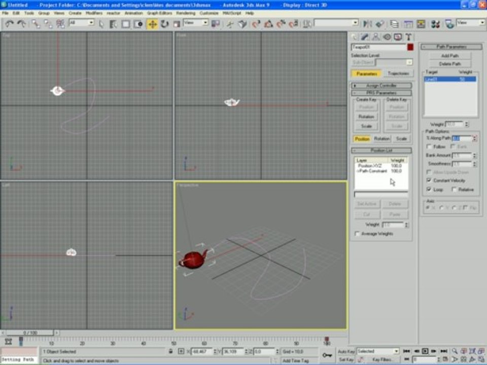The width and height of the screenshot is (487, 365).
Task: Open the Layer Manager icon
Action: pyautogui.click(x=395, y=24)
